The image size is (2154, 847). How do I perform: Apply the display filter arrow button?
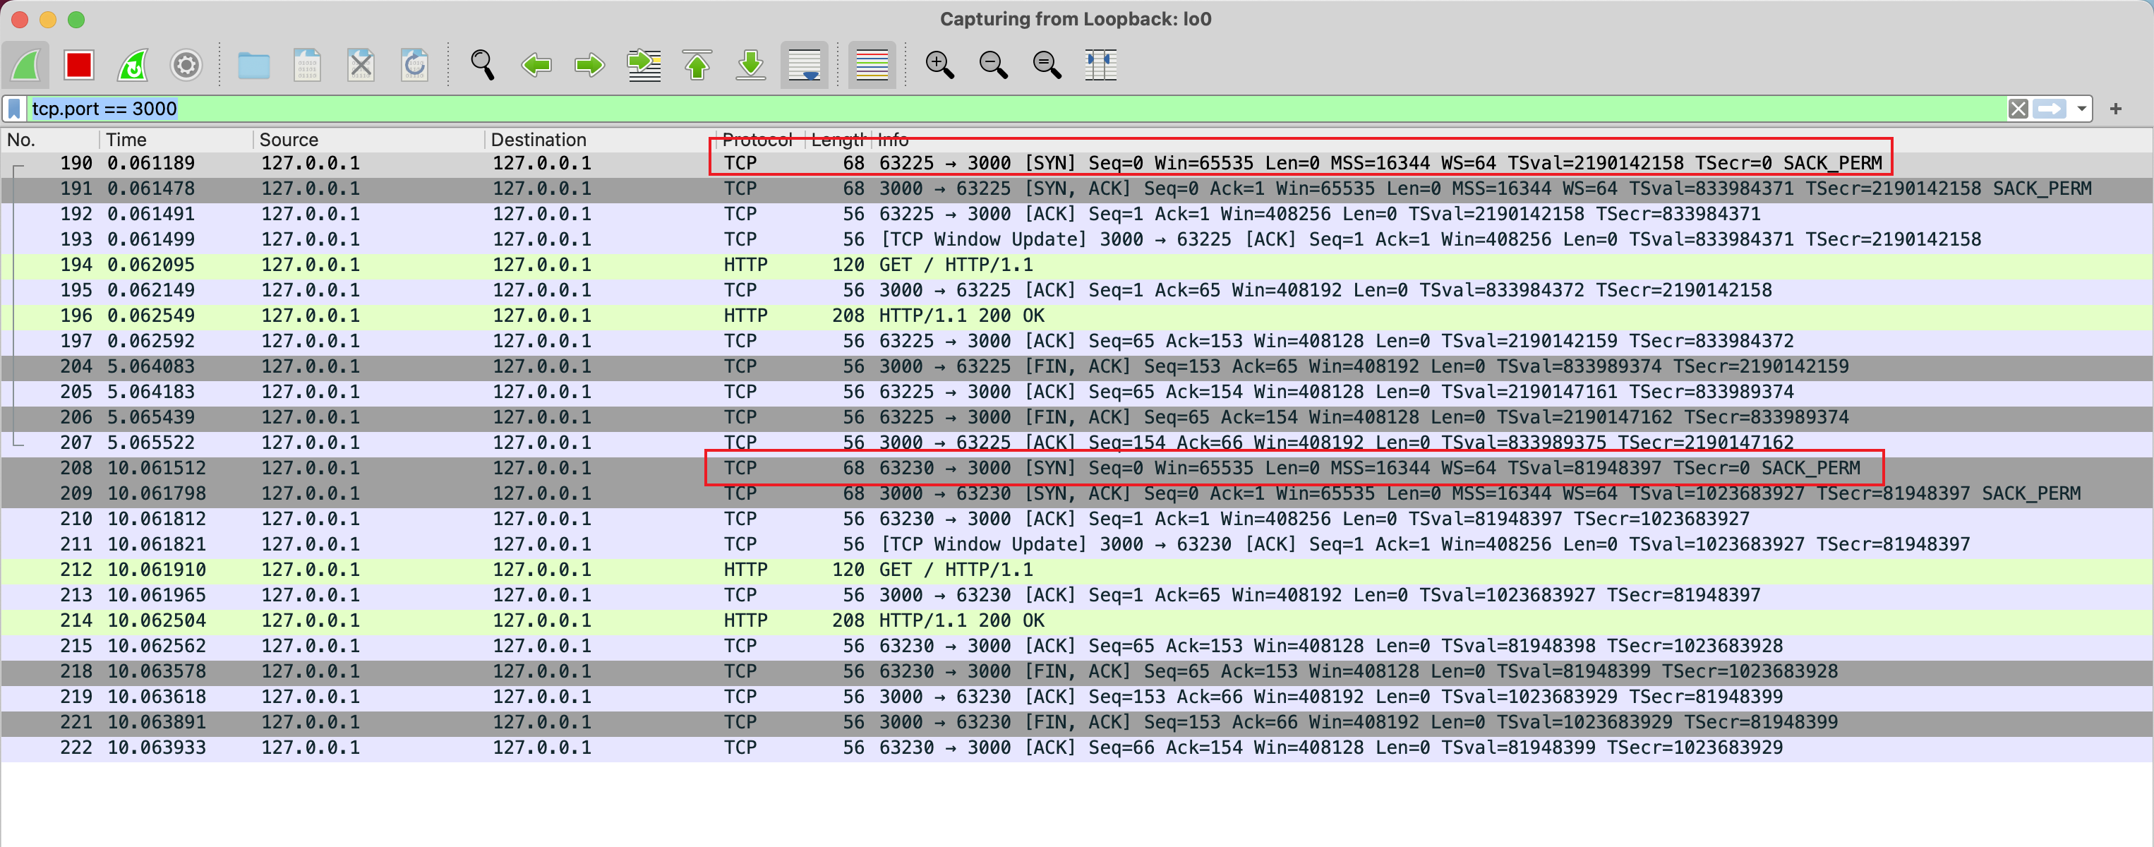point(2050,109)
